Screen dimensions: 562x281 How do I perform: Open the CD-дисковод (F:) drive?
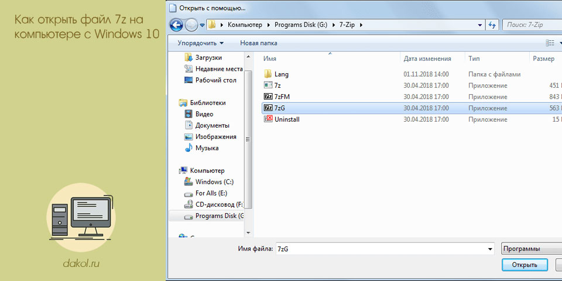click(219, 205)
